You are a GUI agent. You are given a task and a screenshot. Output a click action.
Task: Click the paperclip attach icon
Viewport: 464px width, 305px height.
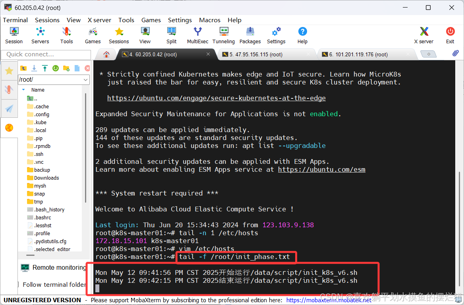tap(455, 53)
